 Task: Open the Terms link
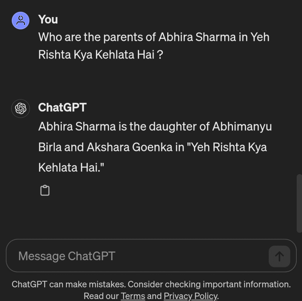(x=133, y=296)
